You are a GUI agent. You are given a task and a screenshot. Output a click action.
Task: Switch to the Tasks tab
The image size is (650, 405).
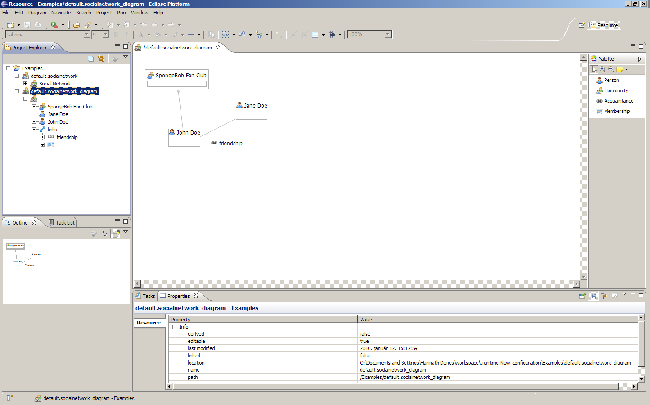tap(145, 296)
